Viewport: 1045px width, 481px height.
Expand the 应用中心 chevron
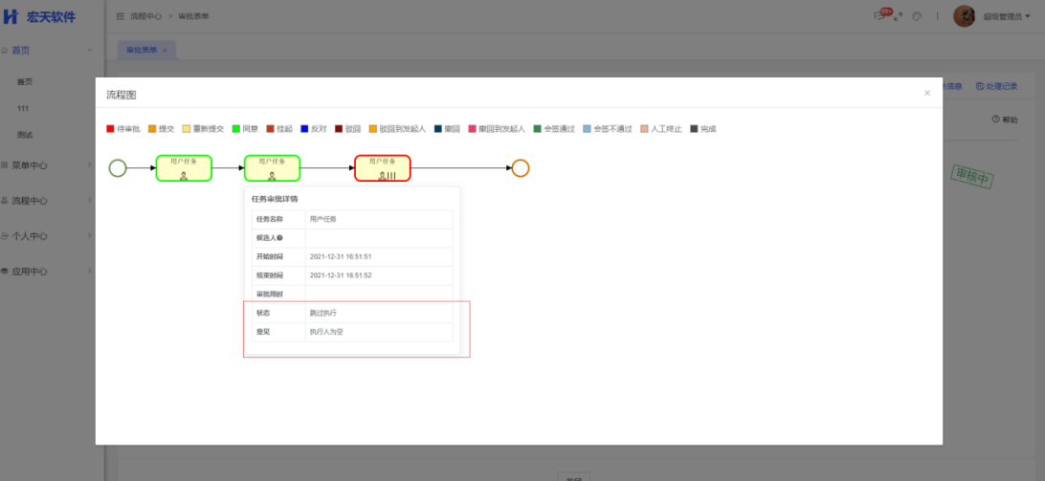pos(90,271)
